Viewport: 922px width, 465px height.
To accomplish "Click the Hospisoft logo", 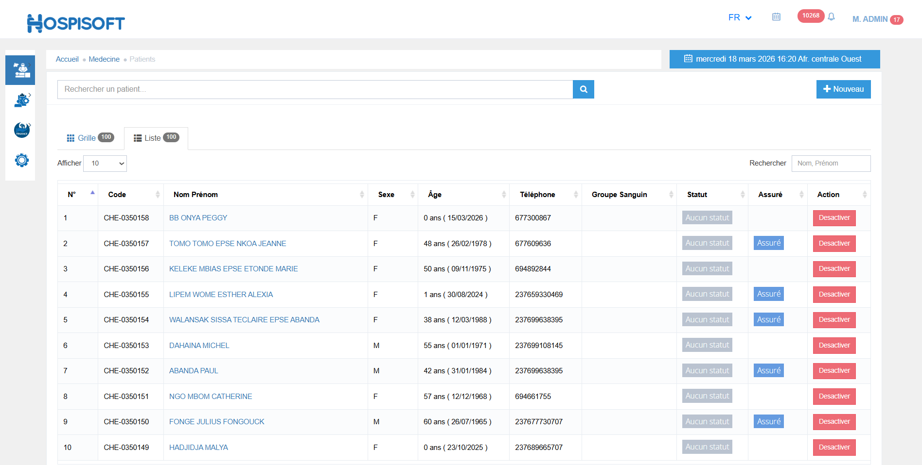I will click(76, 23).
